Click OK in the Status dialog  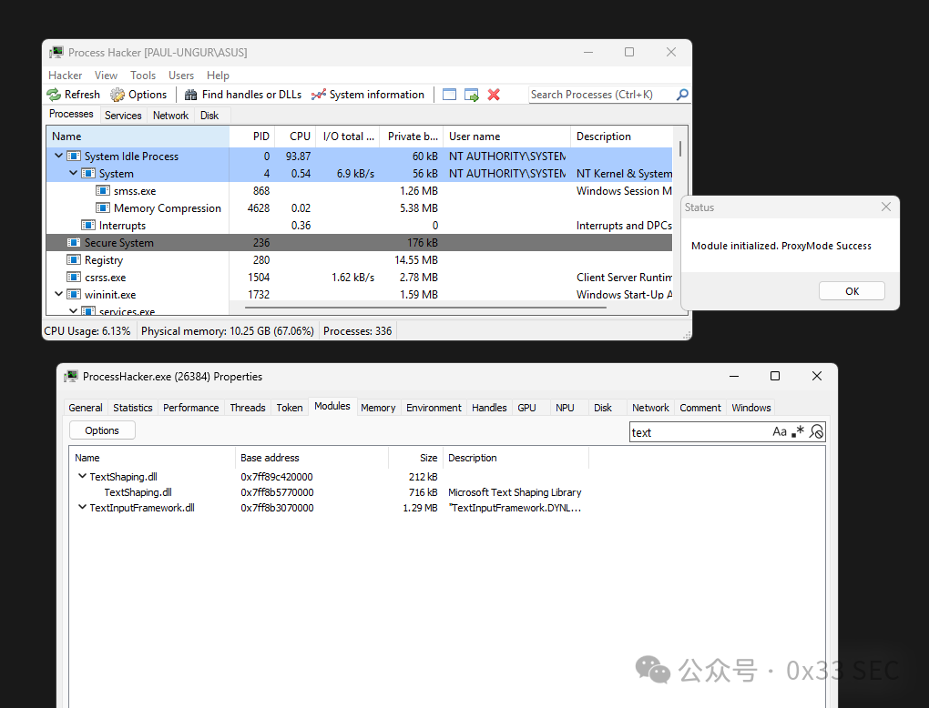(x=852, y=291)
